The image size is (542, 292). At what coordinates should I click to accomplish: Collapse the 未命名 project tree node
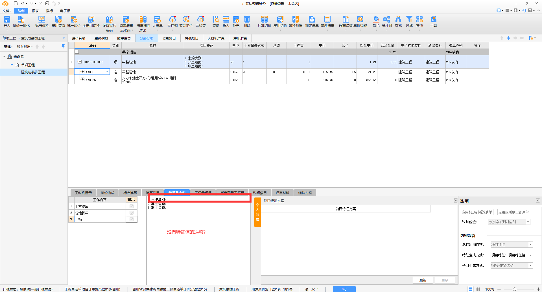4,56
